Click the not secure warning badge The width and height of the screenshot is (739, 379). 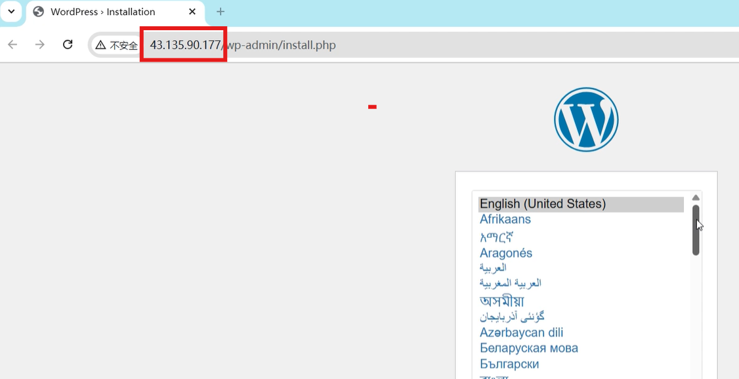coord(116,45)
